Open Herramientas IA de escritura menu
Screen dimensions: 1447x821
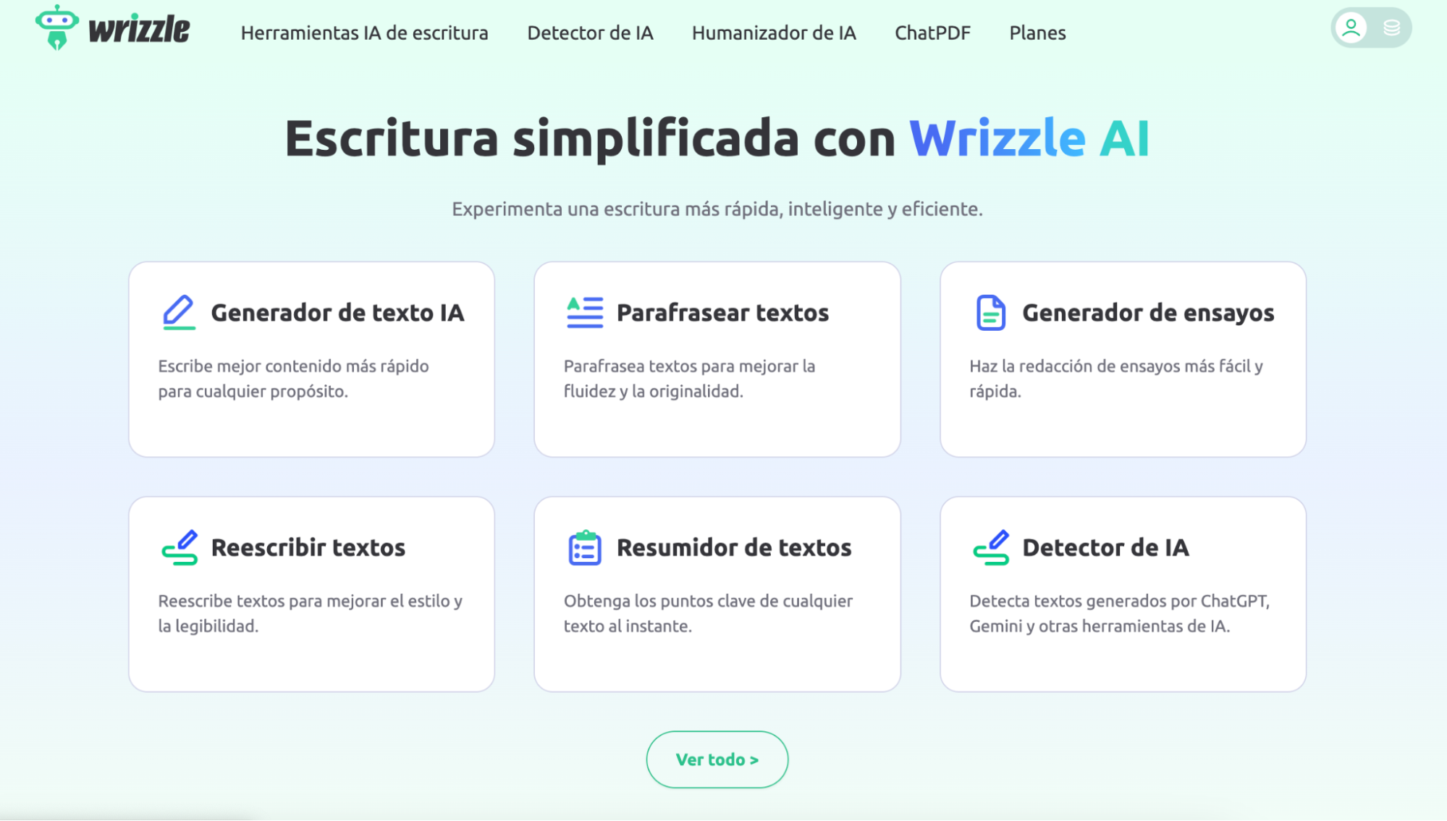point(364,33)
